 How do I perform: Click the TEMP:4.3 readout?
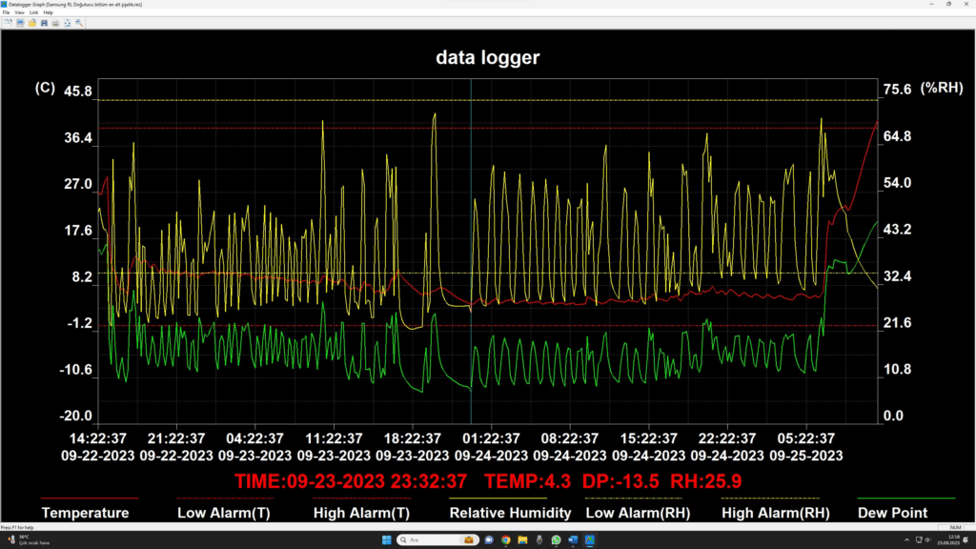point(528,481)
